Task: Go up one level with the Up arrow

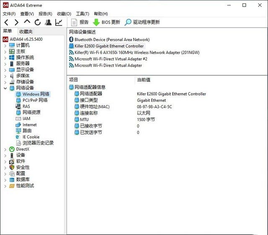Action: point(27,22)
